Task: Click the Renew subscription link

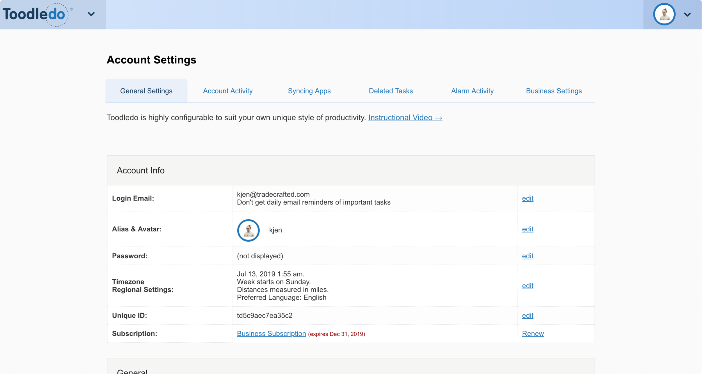Action: 533,334
